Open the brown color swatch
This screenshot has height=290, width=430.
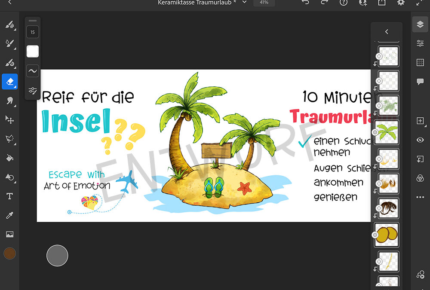coord(9,253)
